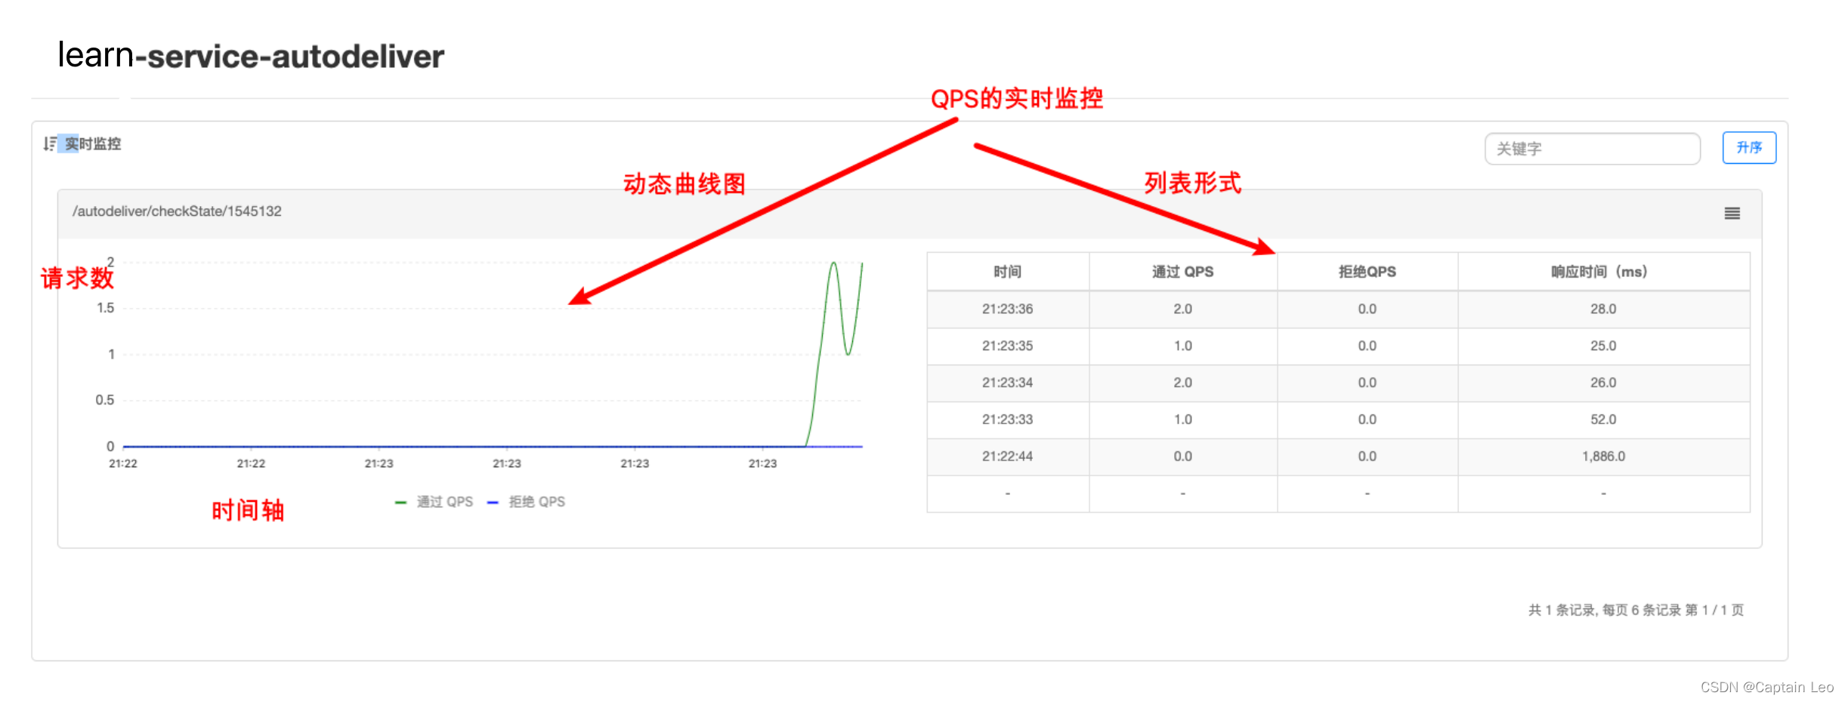Click the /autodeliver/checkState/1545132 resource title
This screenshot has height=702, width=1845.
[177, 211]
